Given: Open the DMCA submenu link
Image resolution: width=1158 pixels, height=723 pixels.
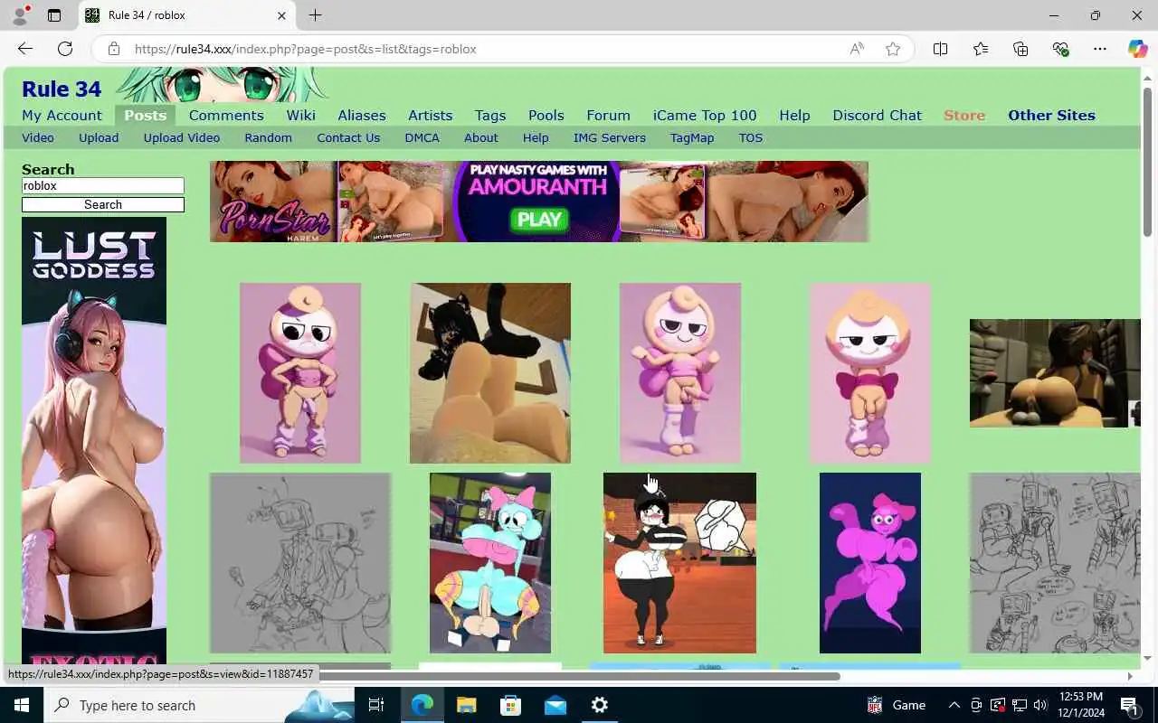Looking at the screenshot, I should [422, 138].
